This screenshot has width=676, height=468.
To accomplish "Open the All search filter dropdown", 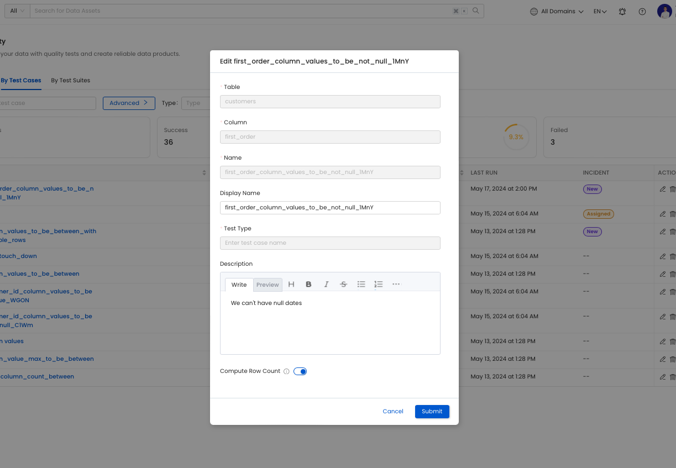I will click(x=17, y=11).
